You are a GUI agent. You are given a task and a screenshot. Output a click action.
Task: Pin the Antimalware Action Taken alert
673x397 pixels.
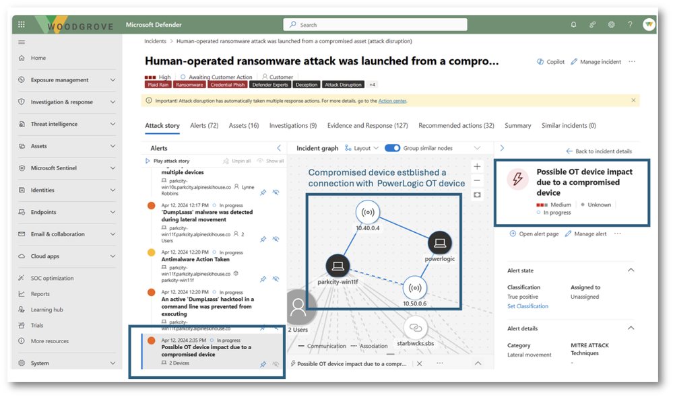[x=263, y=279]
